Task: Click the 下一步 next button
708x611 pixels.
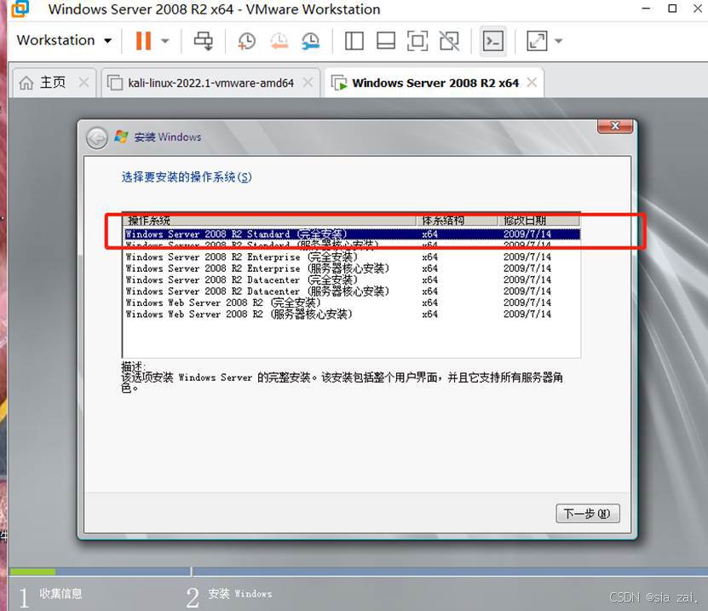Action: click(587, 513)
